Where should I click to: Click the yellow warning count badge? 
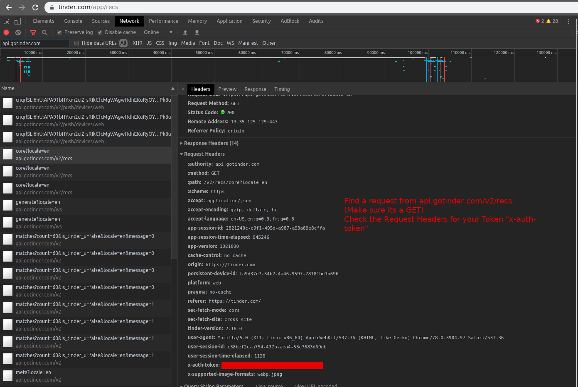pyautogui.click(x=552, y=21)
